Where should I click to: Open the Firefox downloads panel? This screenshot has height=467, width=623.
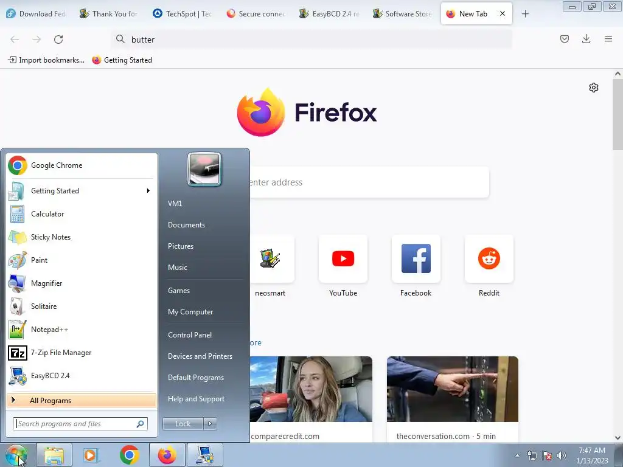586,39
